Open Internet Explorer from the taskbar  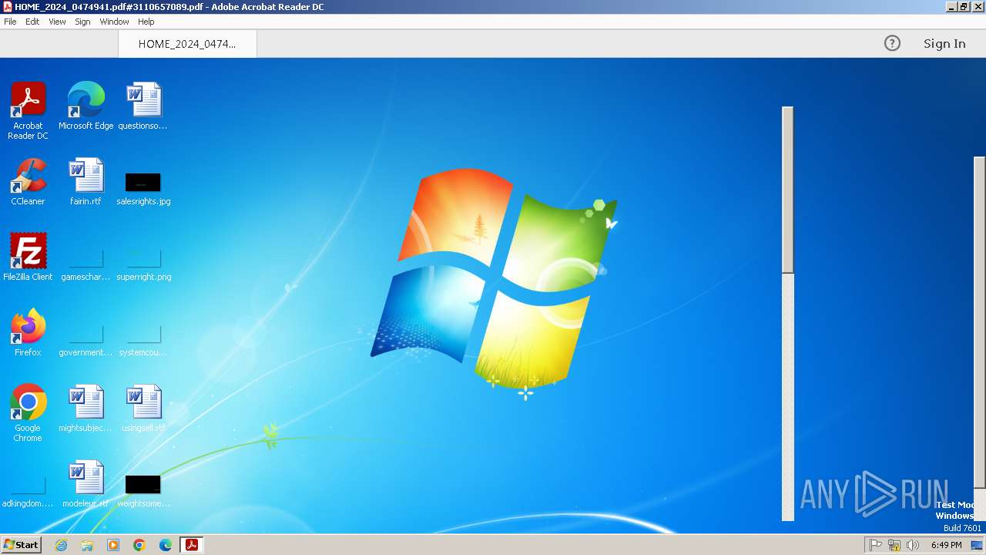point(61,545)
